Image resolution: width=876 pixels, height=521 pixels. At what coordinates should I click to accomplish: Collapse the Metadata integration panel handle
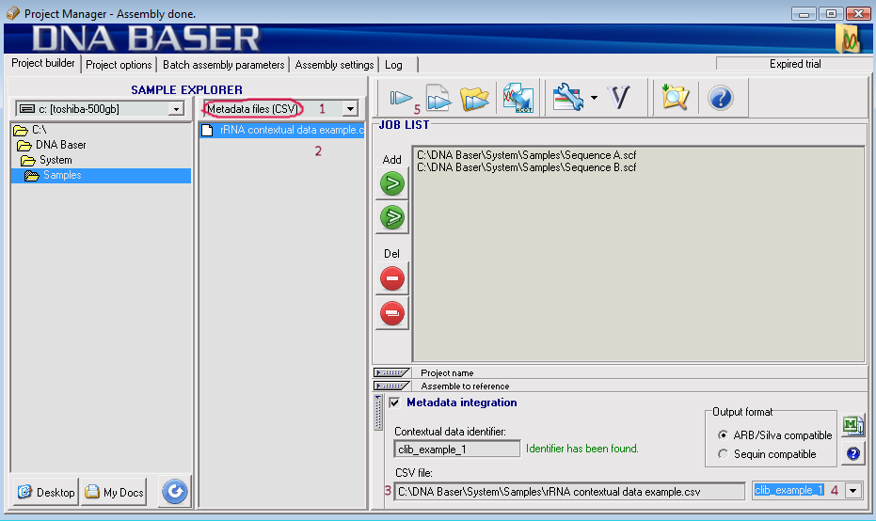coord(378,413)
